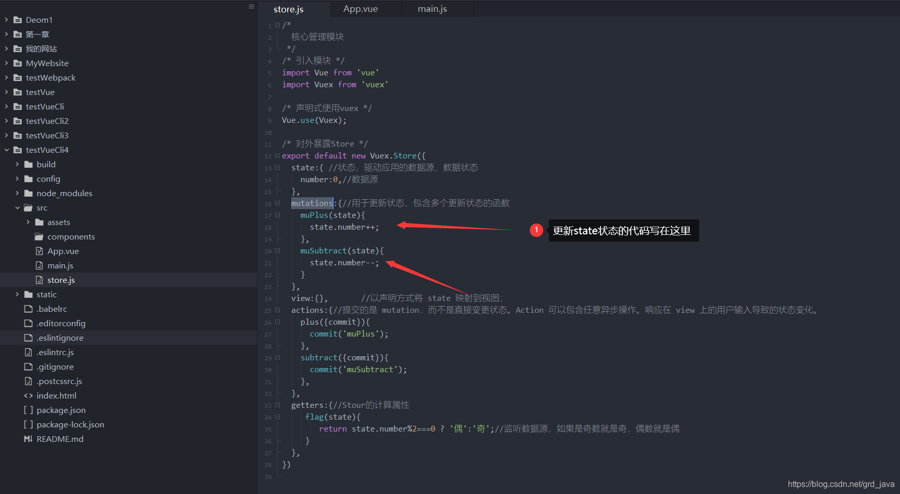
Task: Expand the 我的网站 project
Action: (x=7, y=49)
